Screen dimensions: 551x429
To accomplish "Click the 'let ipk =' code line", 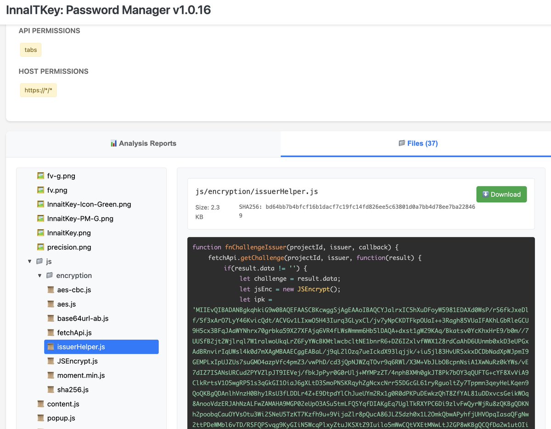I will [x=257, y=300].
